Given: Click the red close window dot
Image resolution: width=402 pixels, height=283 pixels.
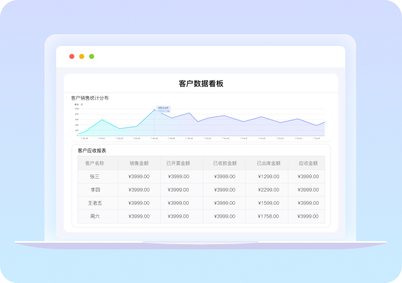Looking at the screenshot, I should pos(72,57).
